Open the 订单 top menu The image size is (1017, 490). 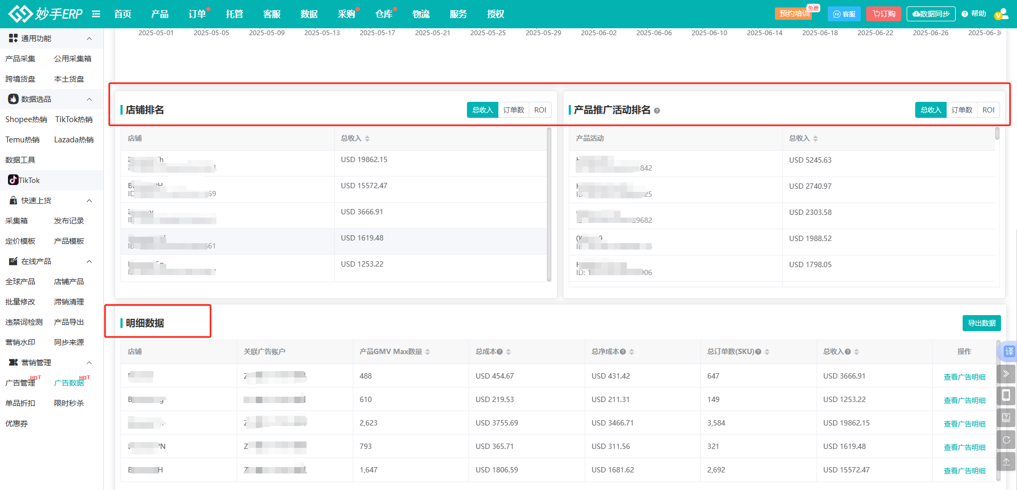click(197, 14)
